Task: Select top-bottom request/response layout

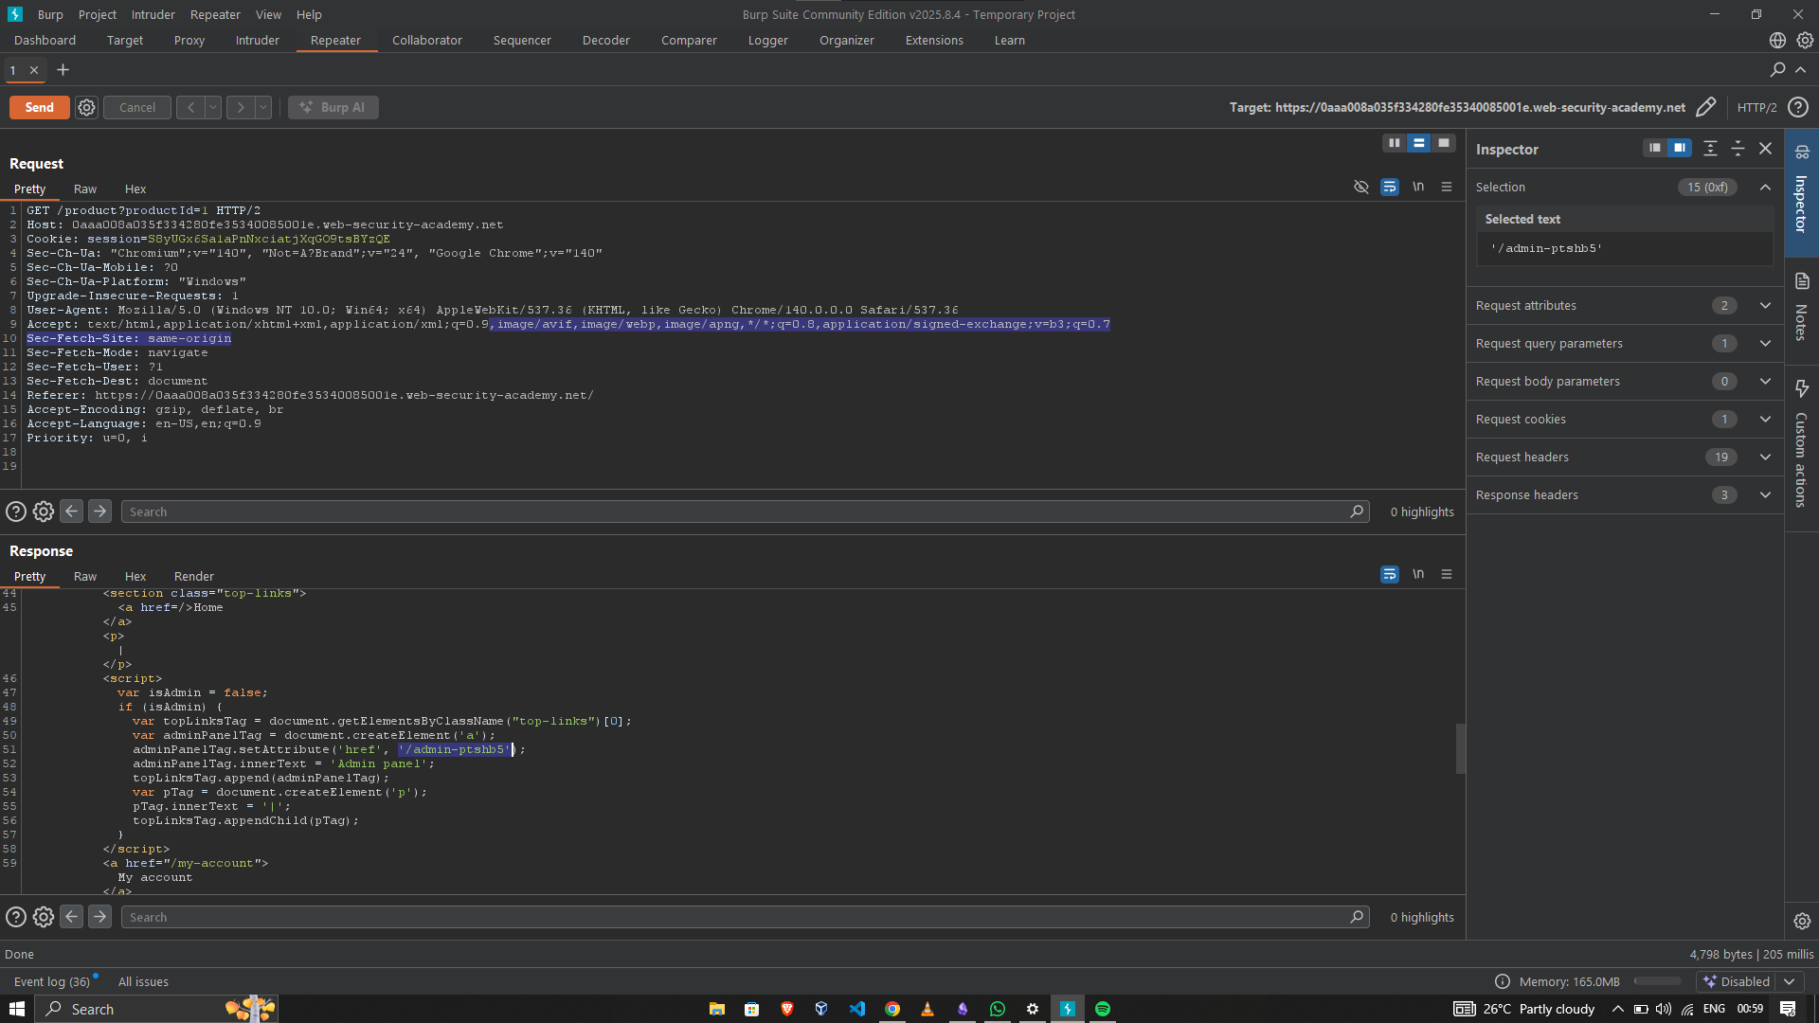Action: [x=1418, y=143]
